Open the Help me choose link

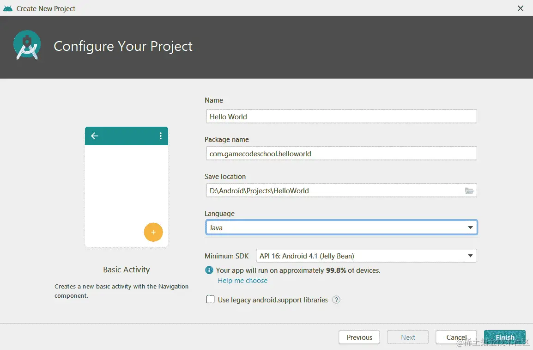tap(242, 281)
